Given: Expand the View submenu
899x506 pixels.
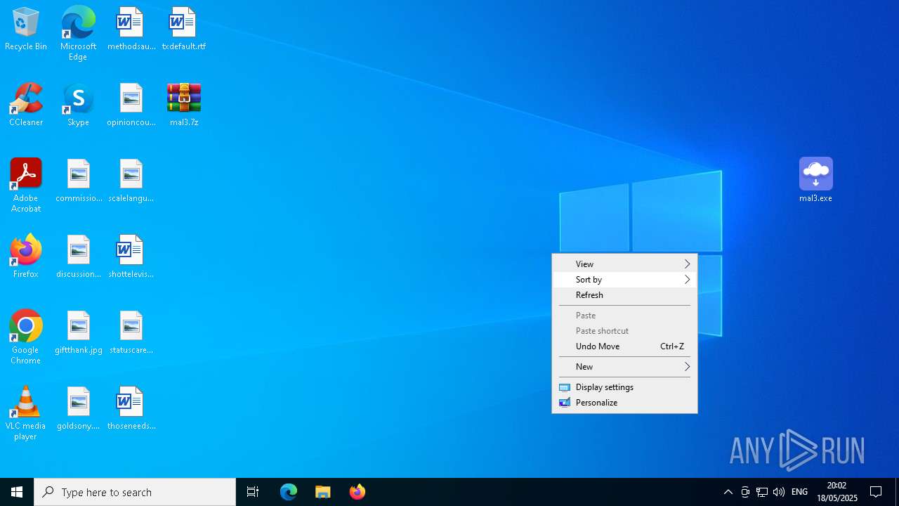Looking at the screenshot, I should pos(624,264).
